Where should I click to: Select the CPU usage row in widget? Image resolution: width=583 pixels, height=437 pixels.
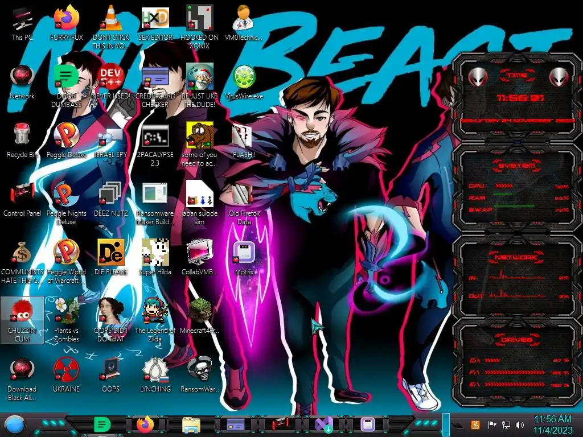pos(519,186)
